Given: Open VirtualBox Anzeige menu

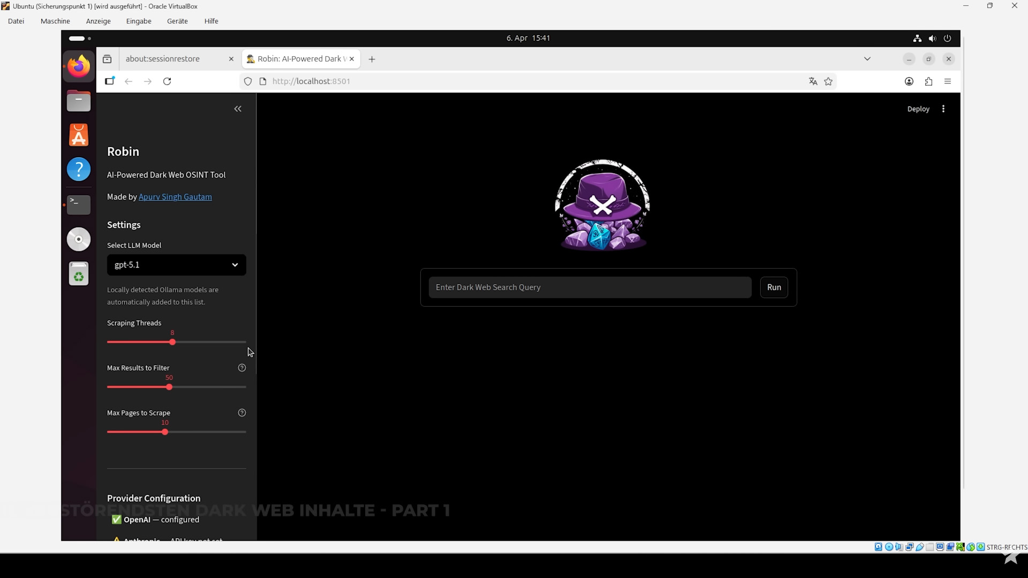Looking at the screenshot, I should click(99, 21).
